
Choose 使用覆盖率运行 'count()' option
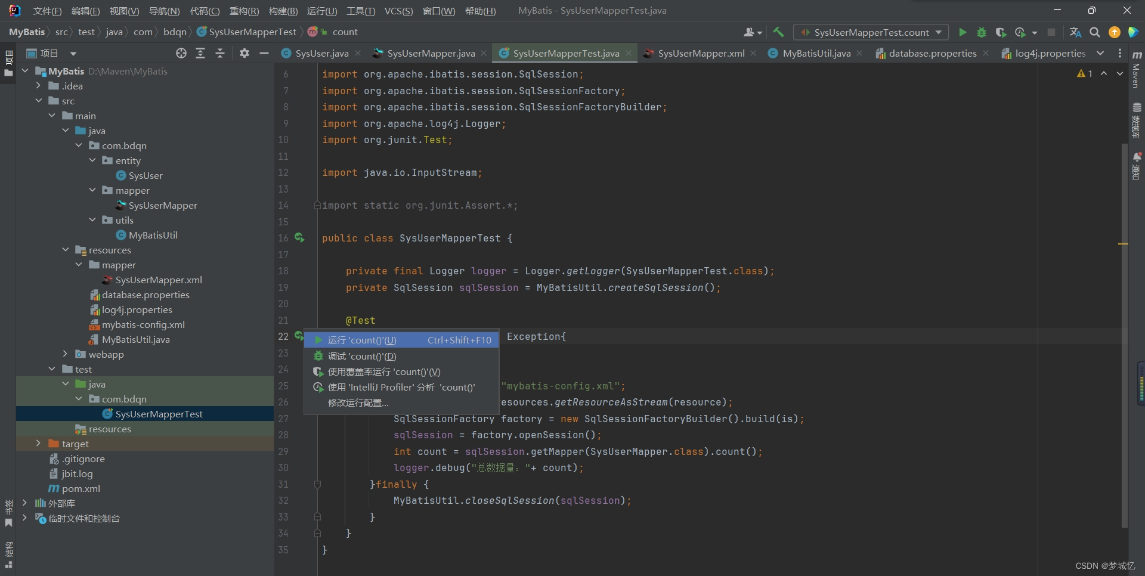pos(401,371)
